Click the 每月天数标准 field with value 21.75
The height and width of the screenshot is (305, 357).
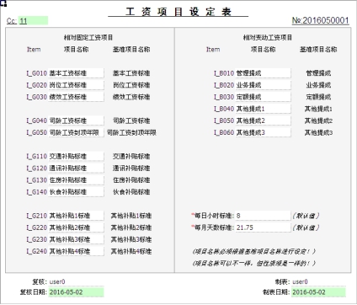pyautogui.click(x=263, y=227)
